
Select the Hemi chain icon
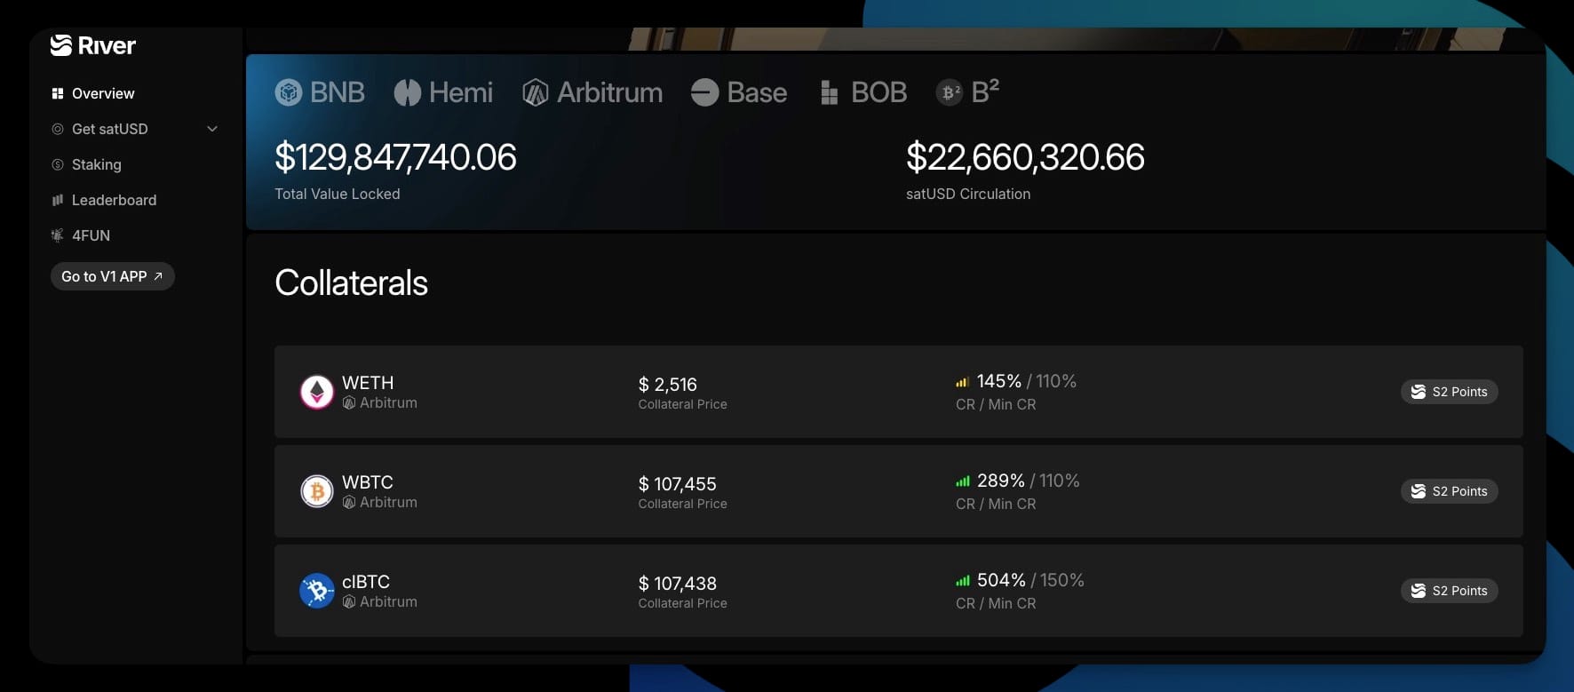[408, 92]
